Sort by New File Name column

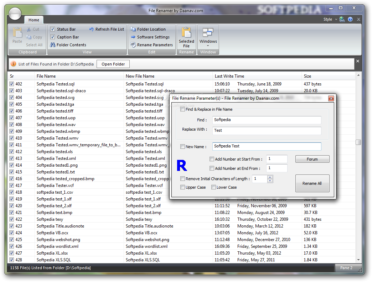[168, 76]
